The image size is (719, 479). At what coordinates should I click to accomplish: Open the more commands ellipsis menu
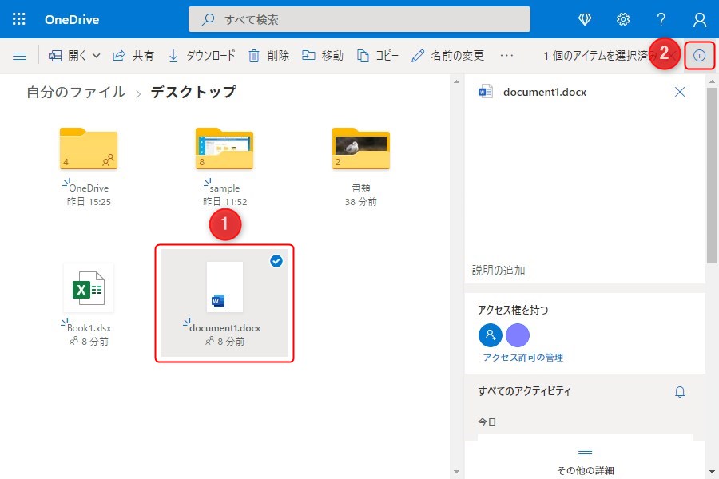point(506,56)
